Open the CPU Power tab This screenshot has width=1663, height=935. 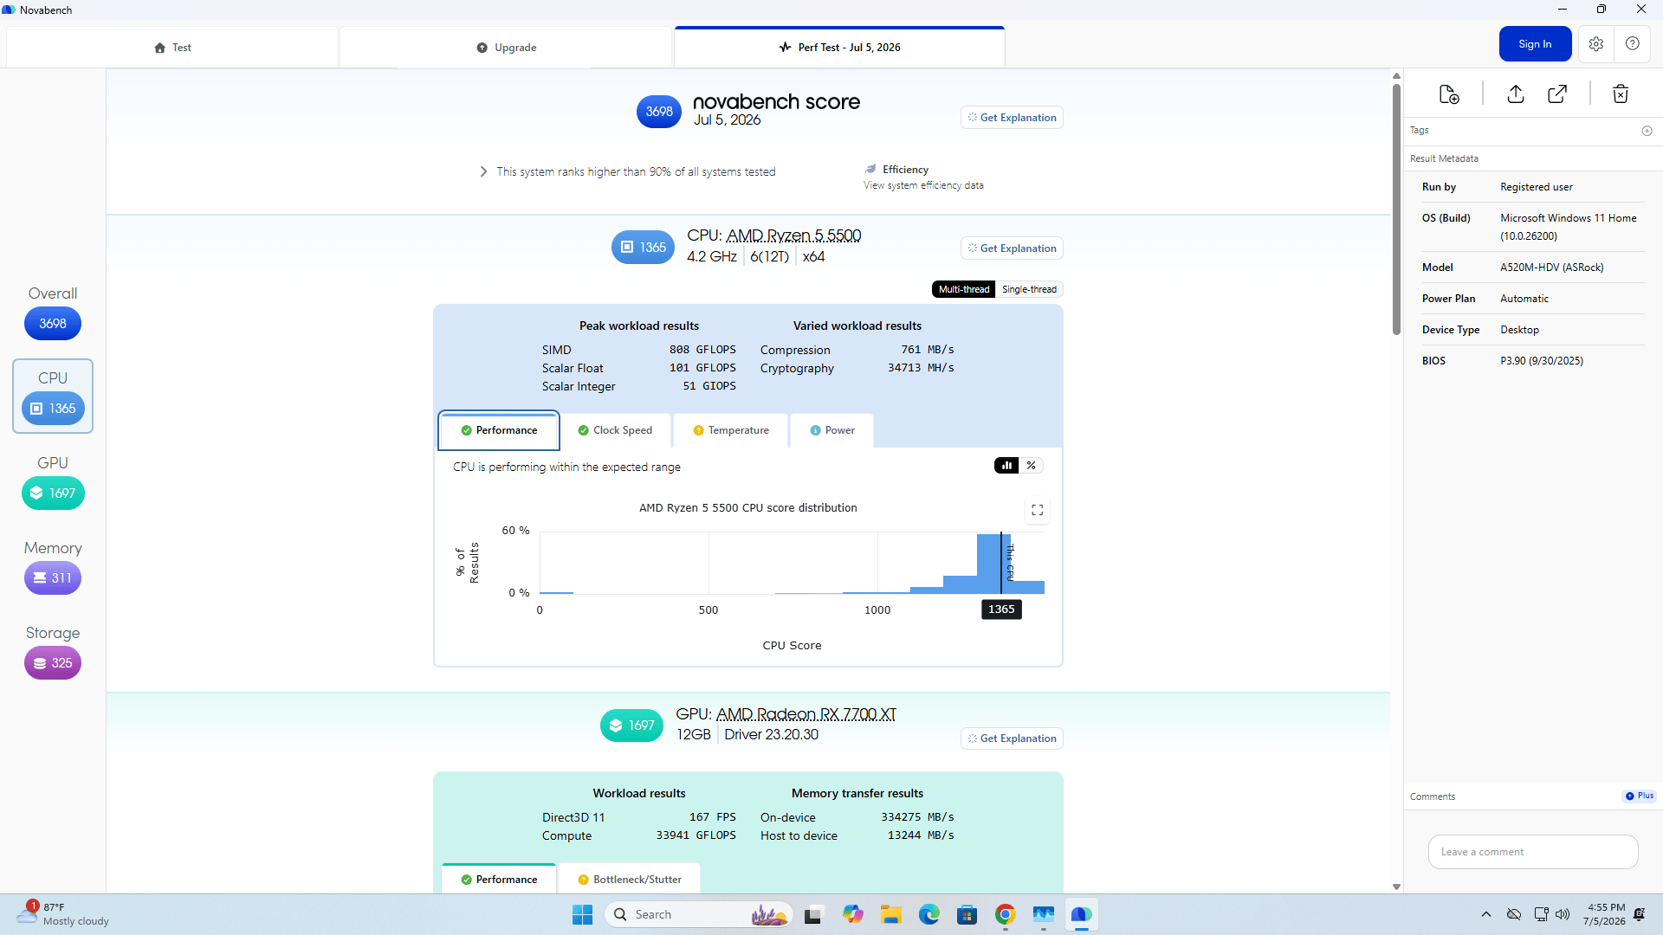832,430
